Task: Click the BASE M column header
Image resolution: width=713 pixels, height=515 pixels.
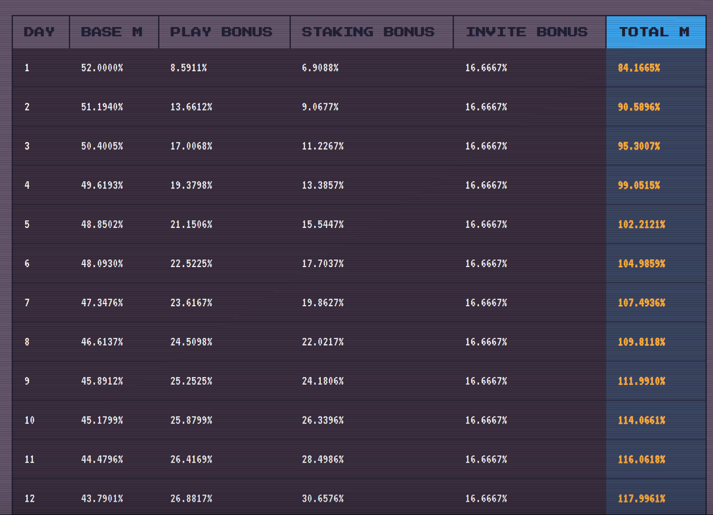Action: pos(114,32)
